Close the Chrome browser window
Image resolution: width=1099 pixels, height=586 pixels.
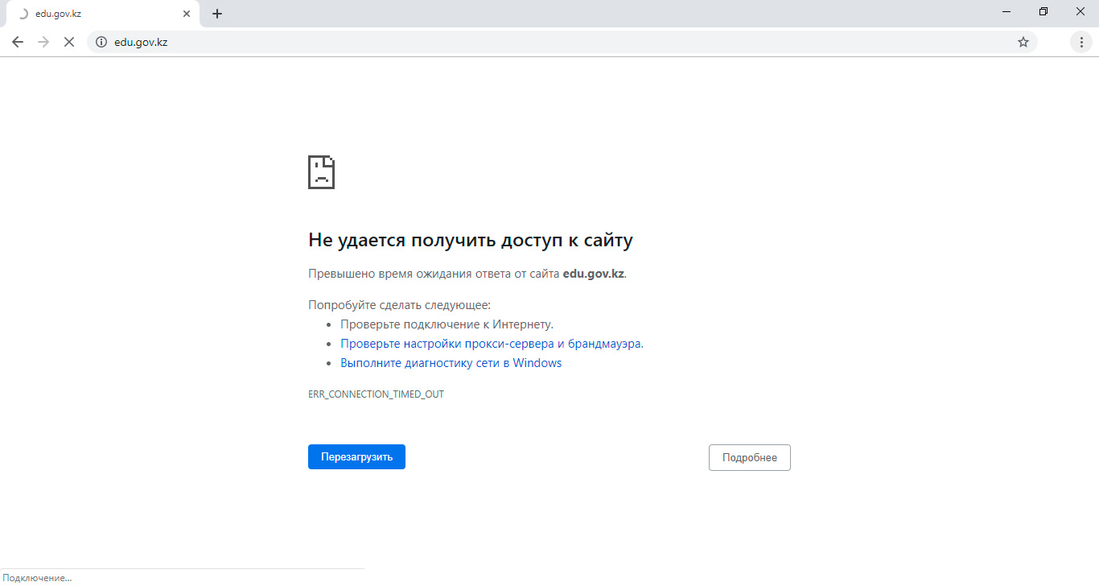click(1080, 12)
